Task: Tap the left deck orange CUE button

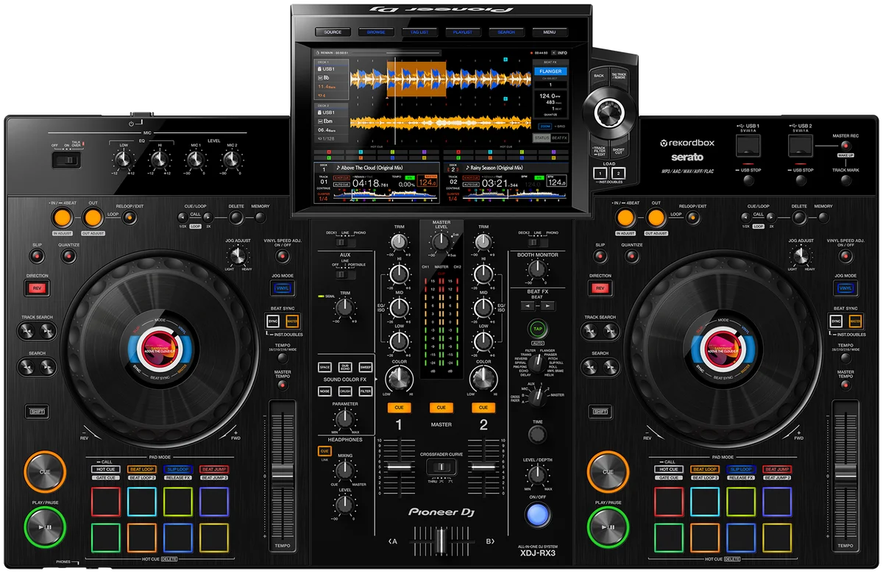Action: tap(45, 471)
